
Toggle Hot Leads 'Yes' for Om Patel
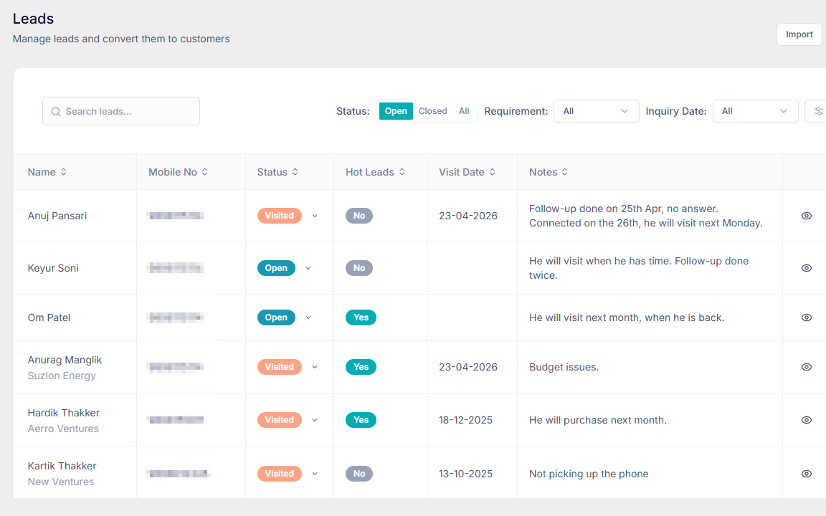(x=361, y=317)
